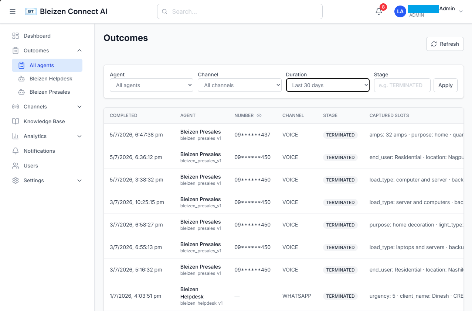This screenshot has width=472, height=311.
Task: Click the Bleizen Presales bot icon
Action: tap(21, 92)
